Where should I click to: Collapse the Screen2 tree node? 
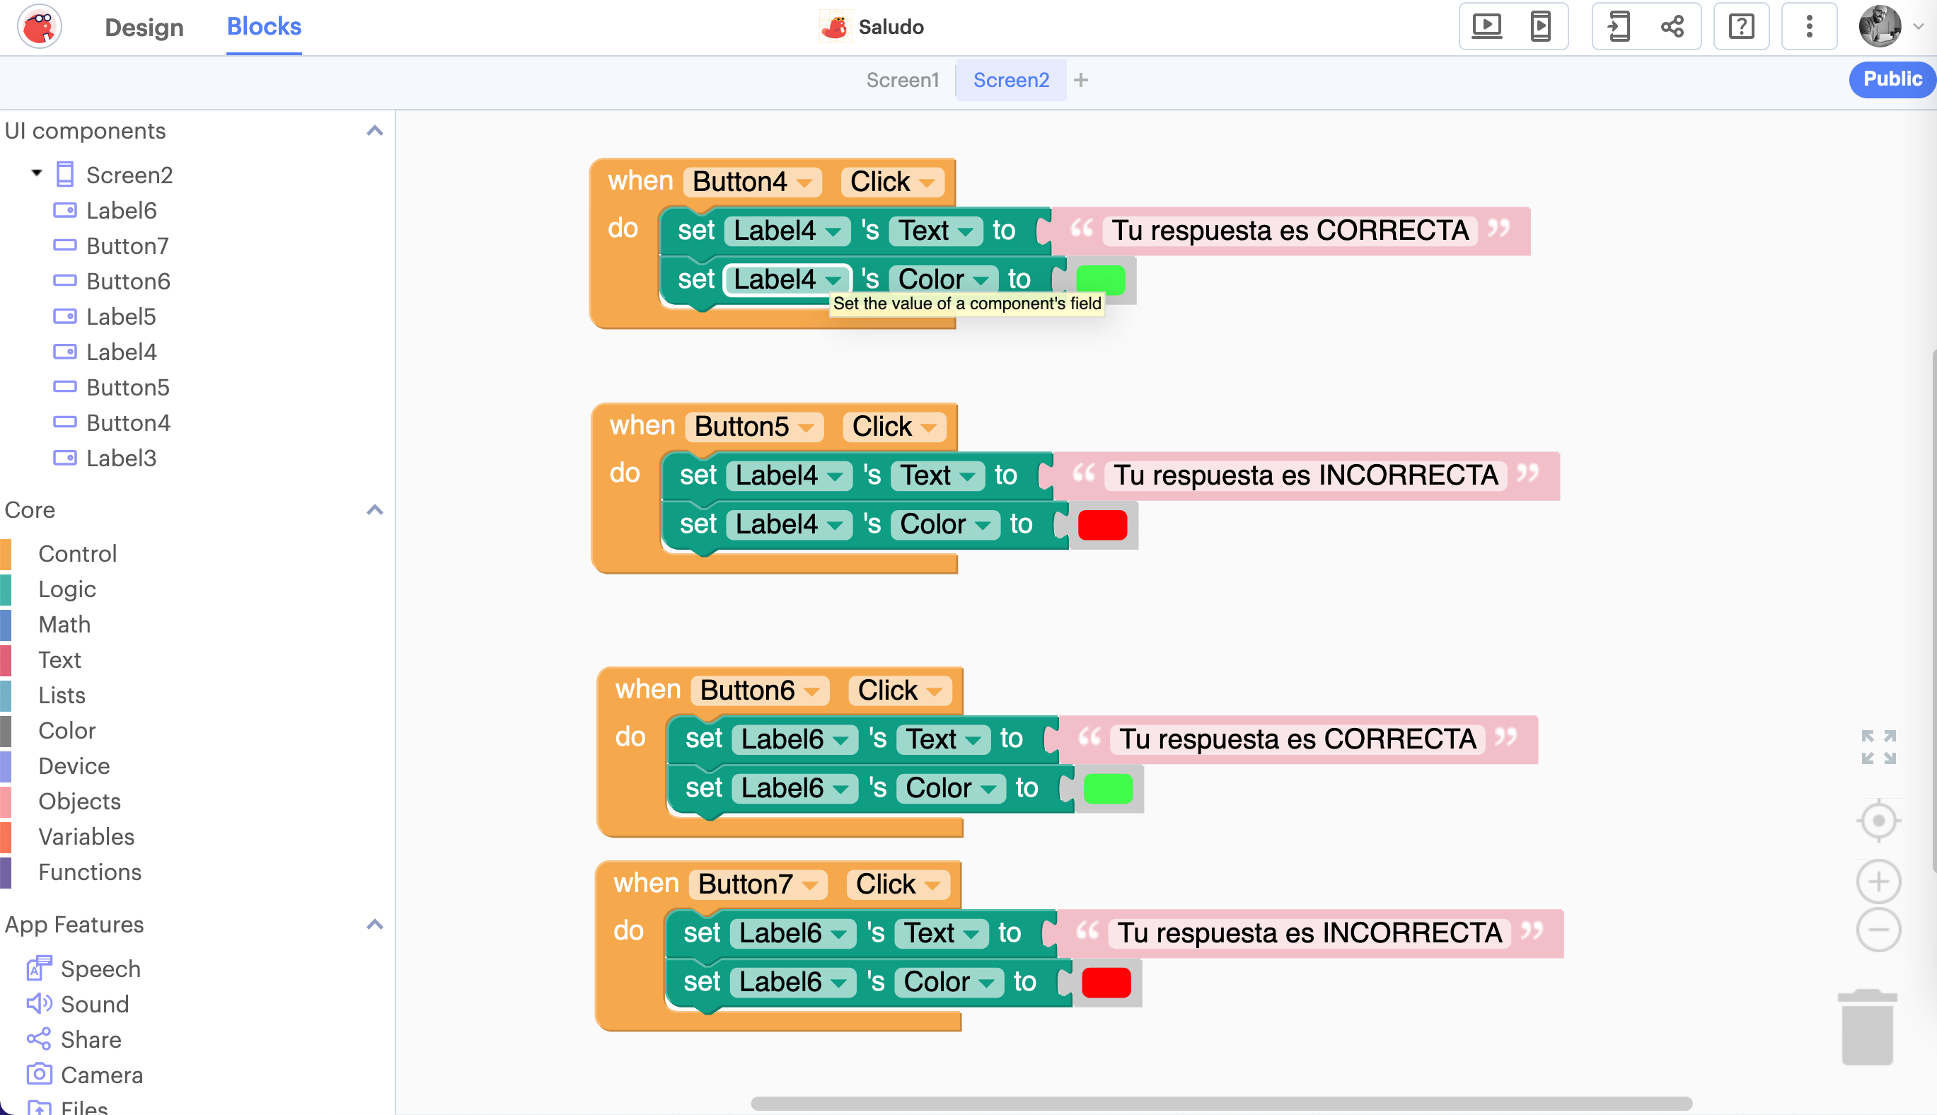tap(37, 173)
